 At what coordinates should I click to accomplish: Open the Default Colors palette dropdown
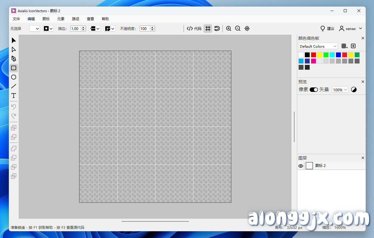(318, 46)
